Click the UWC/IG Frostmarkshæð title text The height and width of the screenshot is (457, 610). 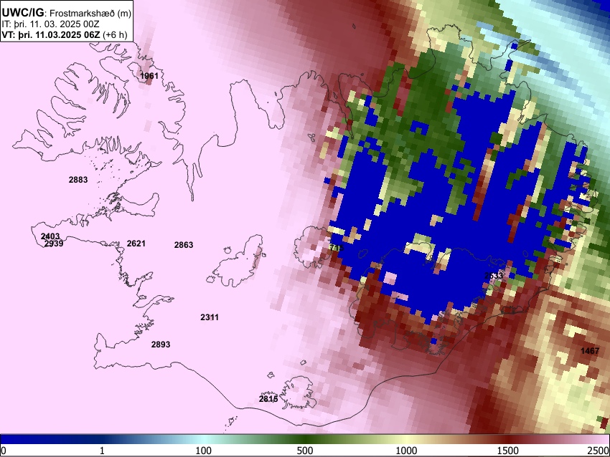[x=67, y=13]
